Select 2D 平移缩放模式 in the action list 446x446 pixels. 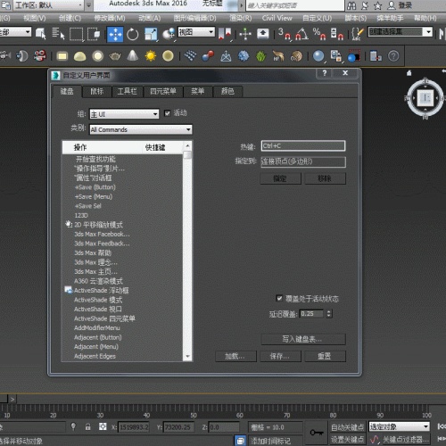[x=98, y=225]
